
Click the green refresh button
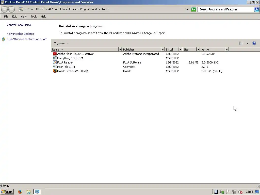pyautogui.click(x=193, y=9)
